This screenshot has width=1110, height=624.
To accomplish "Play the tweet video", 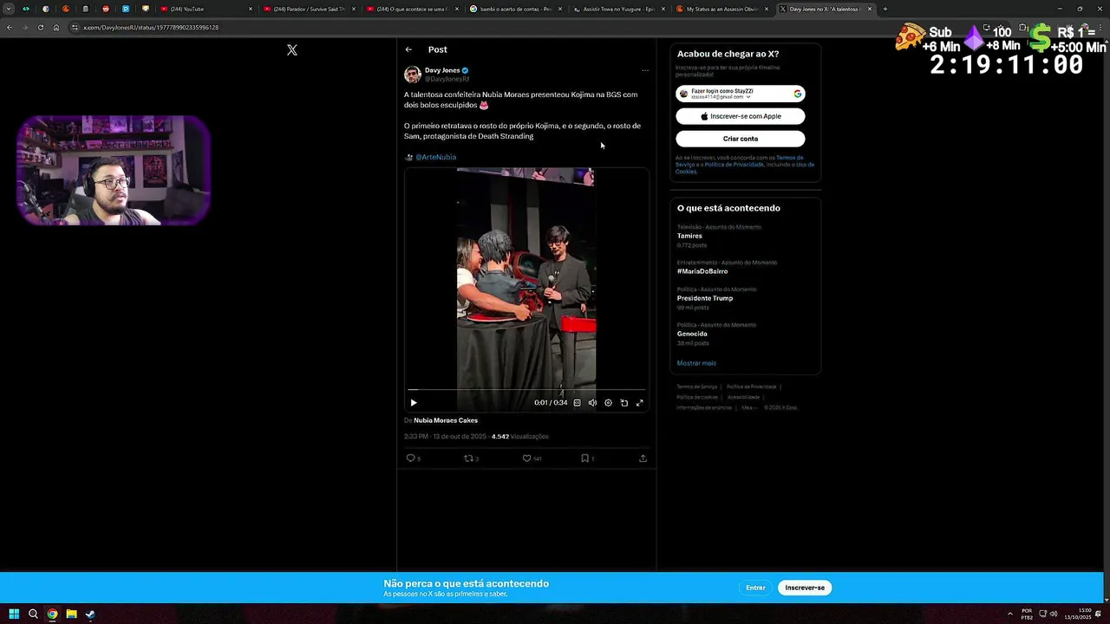I will (x=414, y=402).
